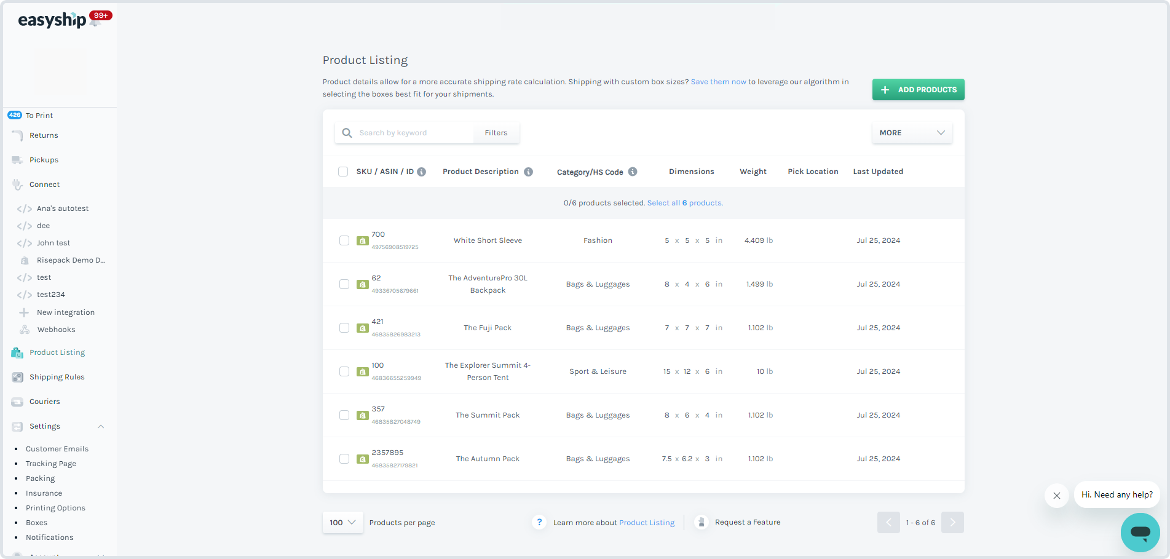Click Select all 6 products link
This screenshot has width=1170, height=559.
(685, 203)
